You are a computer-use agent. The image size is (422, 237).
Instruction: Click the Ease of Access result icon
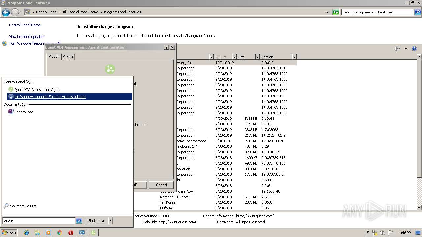11,97
